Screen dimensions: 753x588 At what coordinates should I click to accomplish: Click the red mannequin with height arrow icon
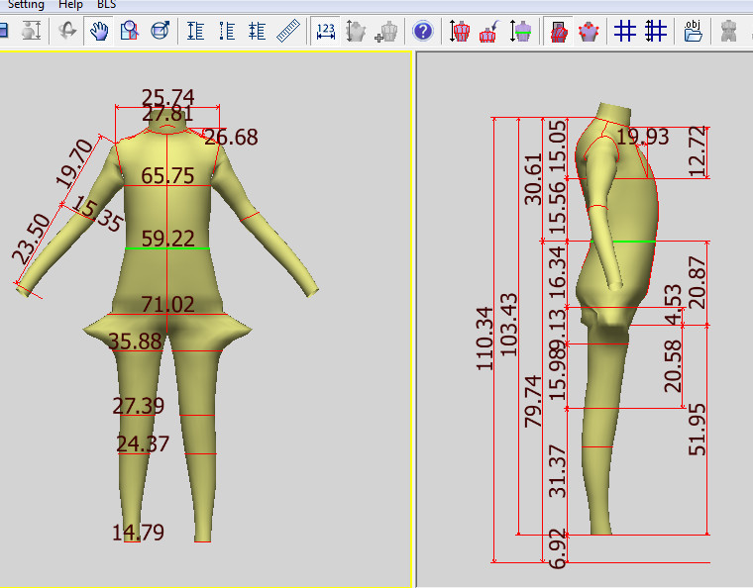460,32
